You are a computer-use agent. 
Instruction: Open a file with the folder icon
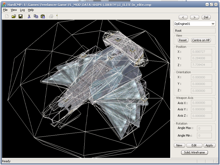coord(14,16)
